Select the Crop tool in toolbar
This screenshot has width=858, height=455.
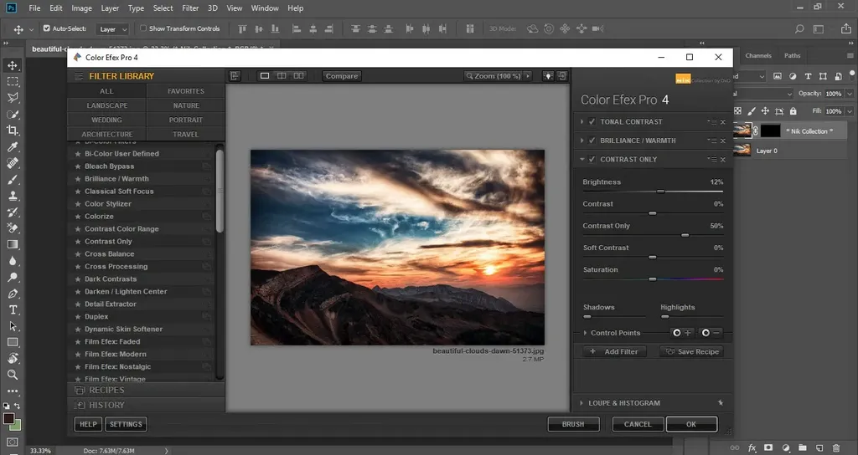pos(12,130)
